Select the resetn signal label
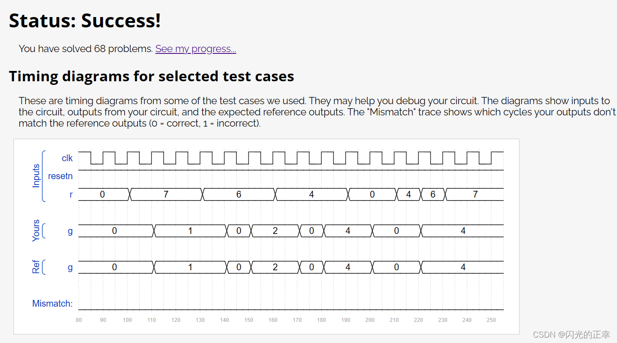The width and height of the screenshot is (617, 343). (x=60, y=176)
